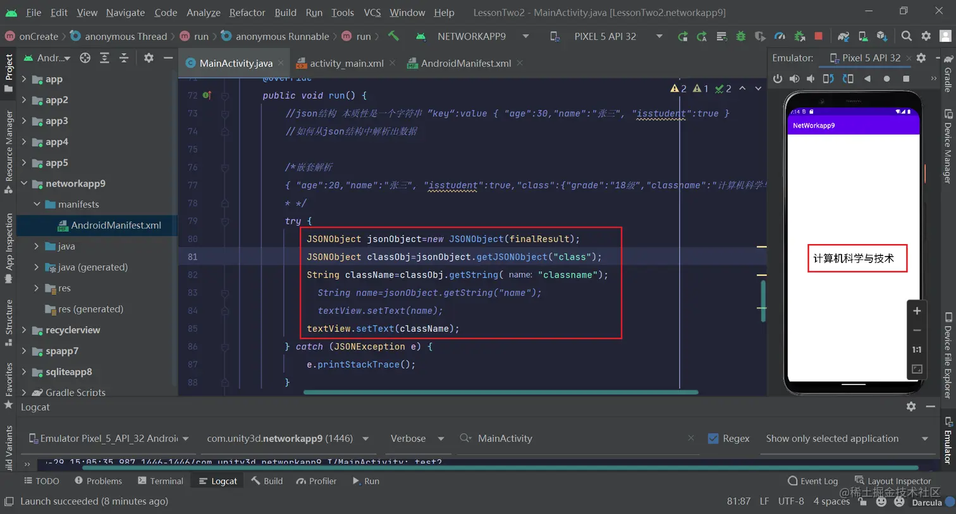Image resolution: width=956 pixels, height=514 pixels.
Task: Open the Profile app gauge icon
Action: 780,36
